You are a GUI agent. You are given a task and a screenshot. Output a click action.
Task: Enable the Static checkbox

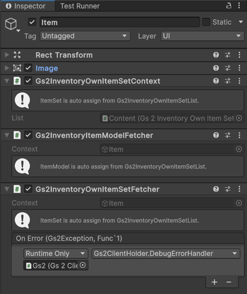pyautogui.click(x=206, y=22)
